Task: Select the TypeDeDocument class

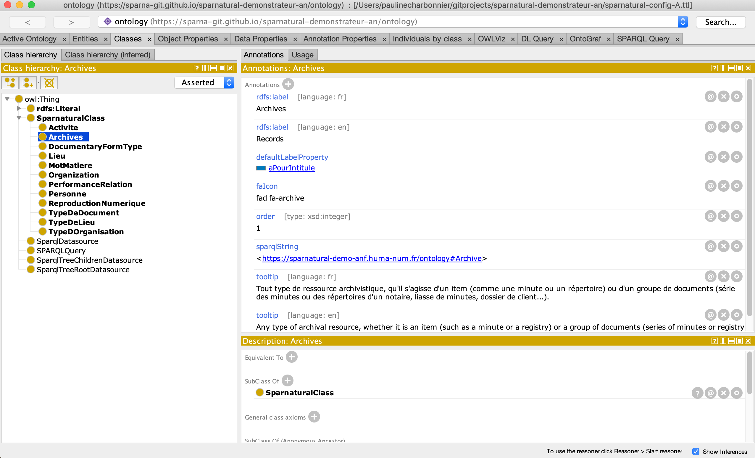Action: click(84, 212)
